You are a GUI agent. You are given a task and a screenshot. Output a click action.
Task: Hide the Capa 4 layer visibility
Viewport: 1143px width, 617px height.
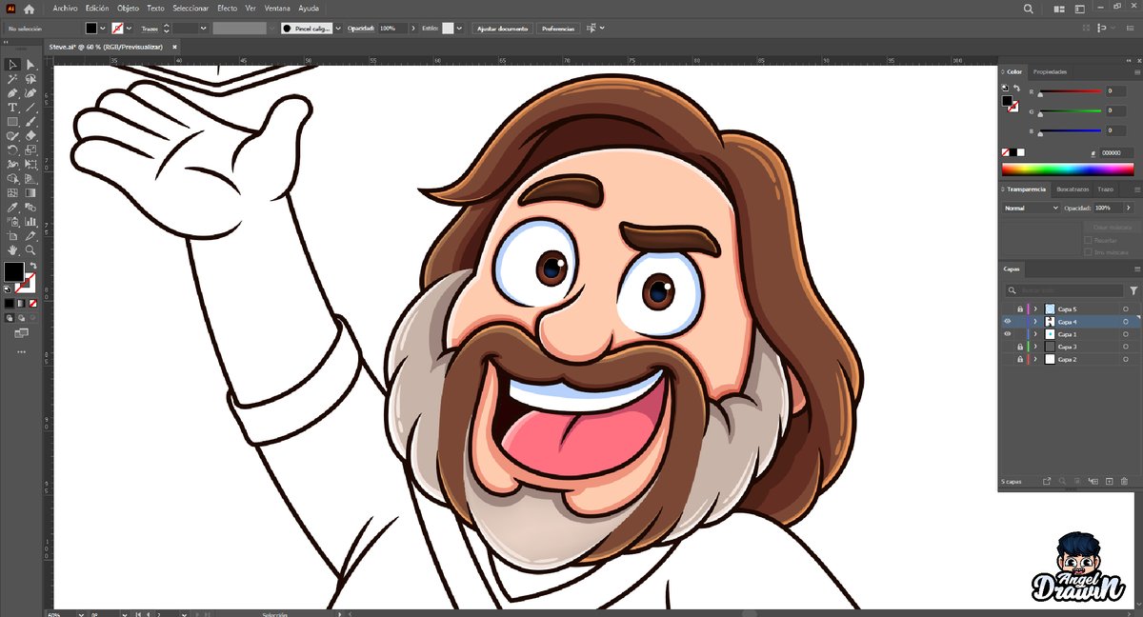point(1007,321)
